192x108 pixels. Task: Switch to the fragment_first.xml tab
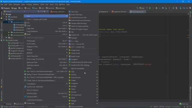tap(120, 12)
